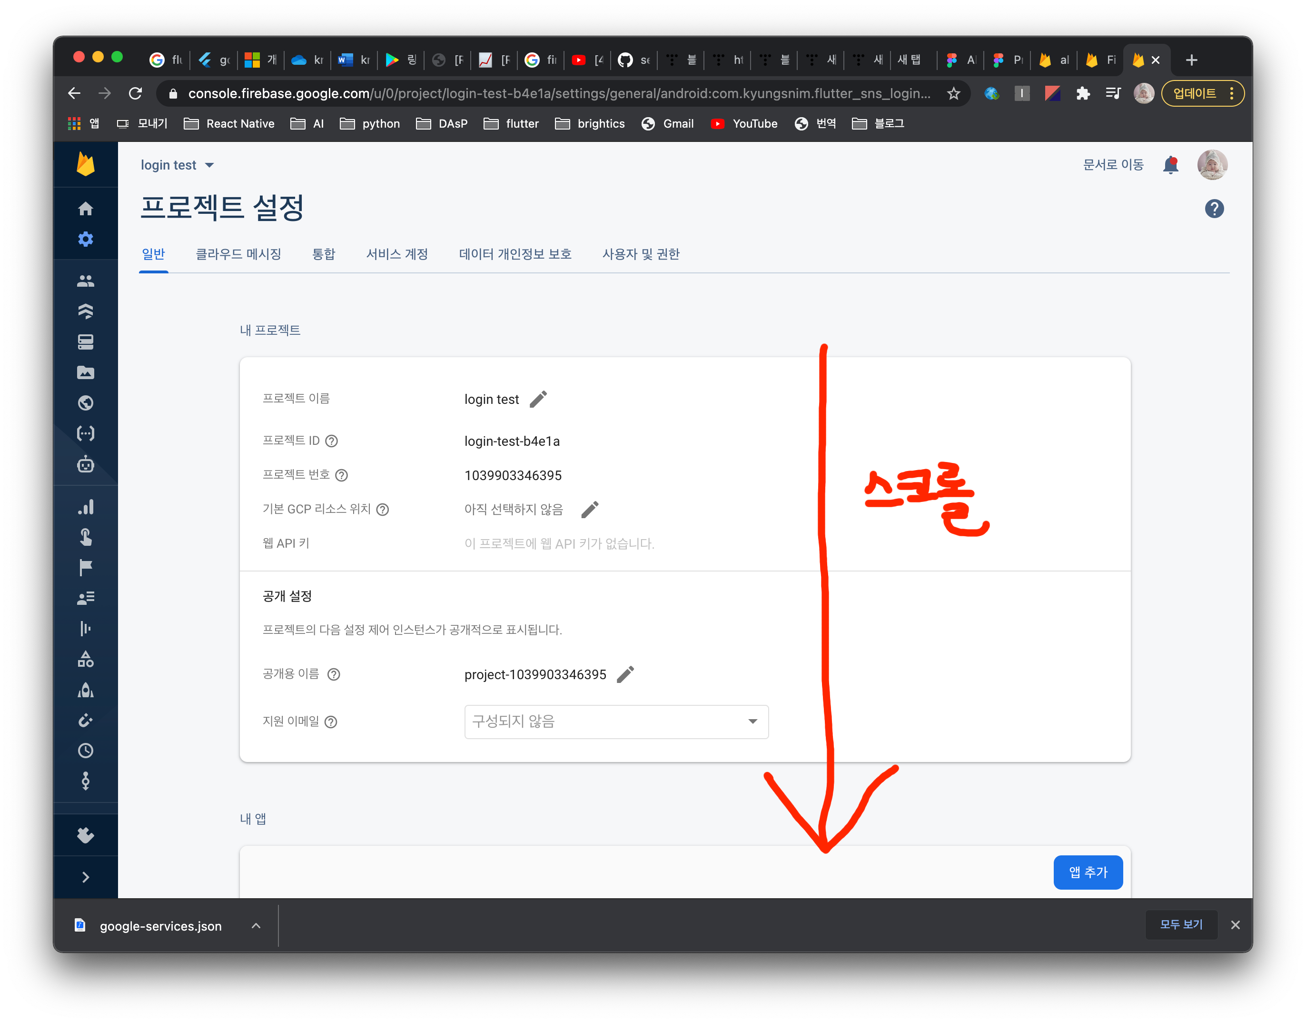
Task: Expand sidebar with bottom chevron arrow
Action: tap(86, 877)
